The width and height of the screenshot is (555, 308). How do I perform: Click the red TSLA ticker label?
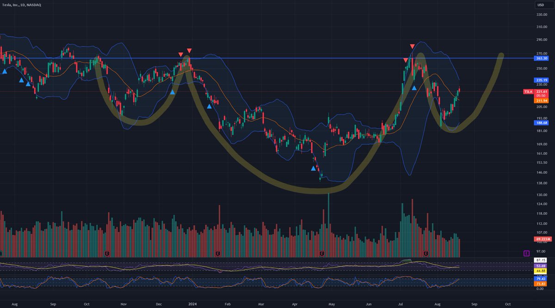[527, 92]
